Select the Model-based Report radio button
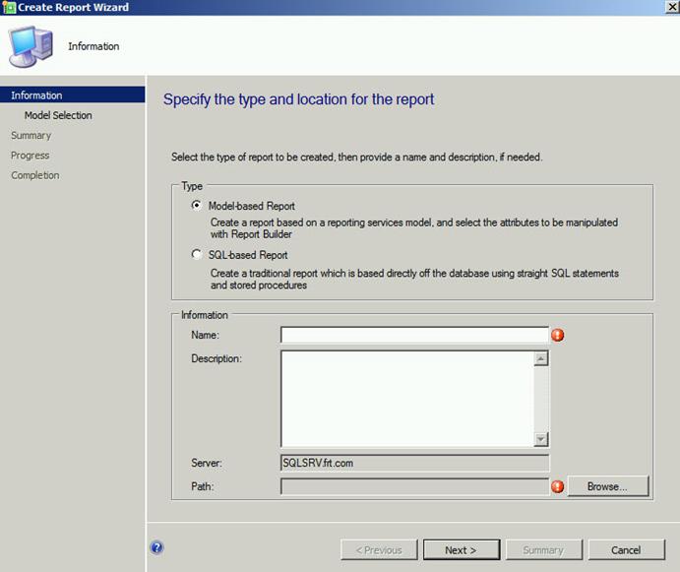The width and height of the screenshot is (680, 572). [197, 206]
